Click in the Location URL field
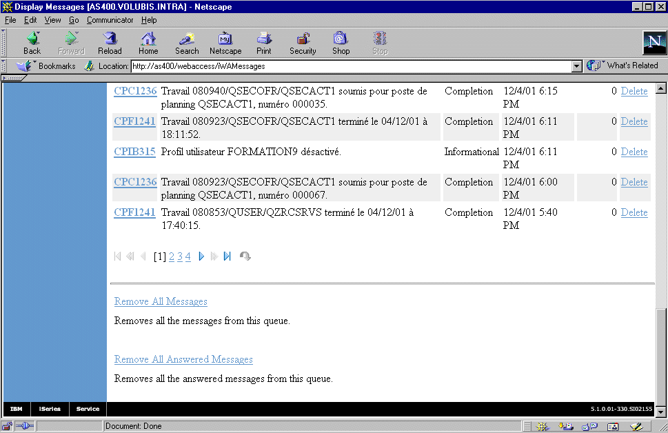 pyautogui.click(x=351, y=66)
